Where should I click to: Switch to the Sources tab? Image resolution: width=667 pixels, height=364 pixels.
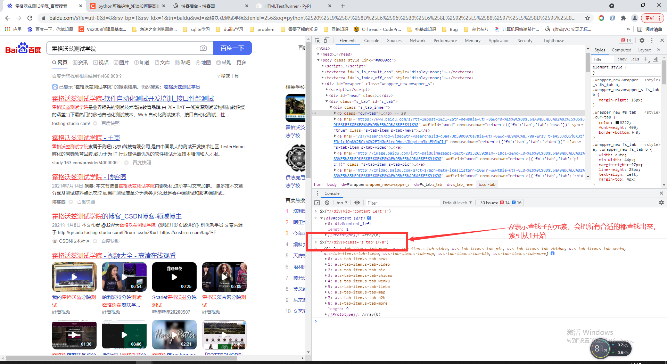pos(394,41)
